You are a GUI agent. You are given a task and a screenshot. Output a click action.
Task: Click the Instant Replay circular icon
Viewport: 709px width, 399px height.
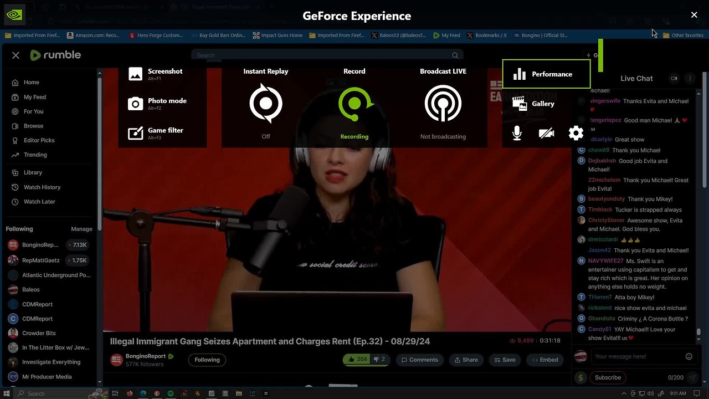266,103
